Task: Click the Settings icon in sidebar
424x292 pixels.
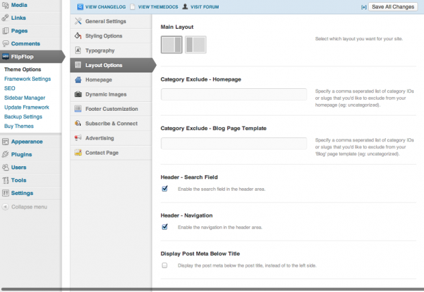Action: pyautogui.click(x=5, y=193)
